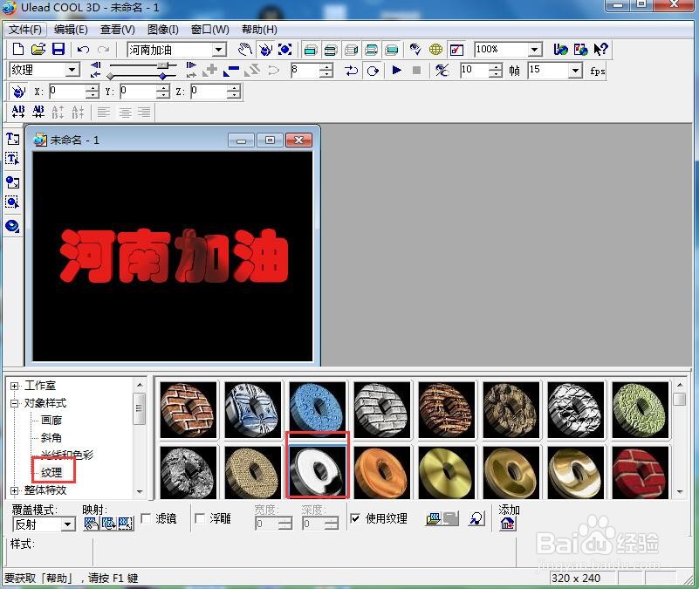Enable the 浮雕 emboss checkbox

pyautogui.click(x=200, y=518)
